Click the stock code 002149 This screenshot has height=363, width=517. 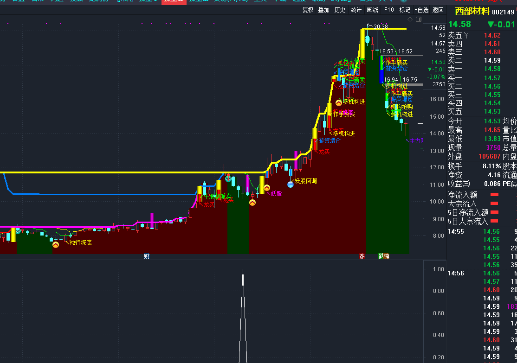(x=503, y=12)
